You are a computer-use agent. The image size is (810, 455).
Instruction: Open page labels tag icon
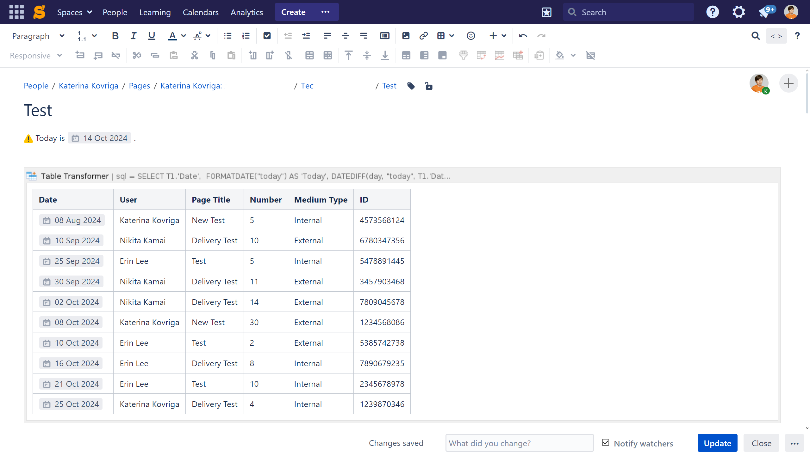point(411,86)
